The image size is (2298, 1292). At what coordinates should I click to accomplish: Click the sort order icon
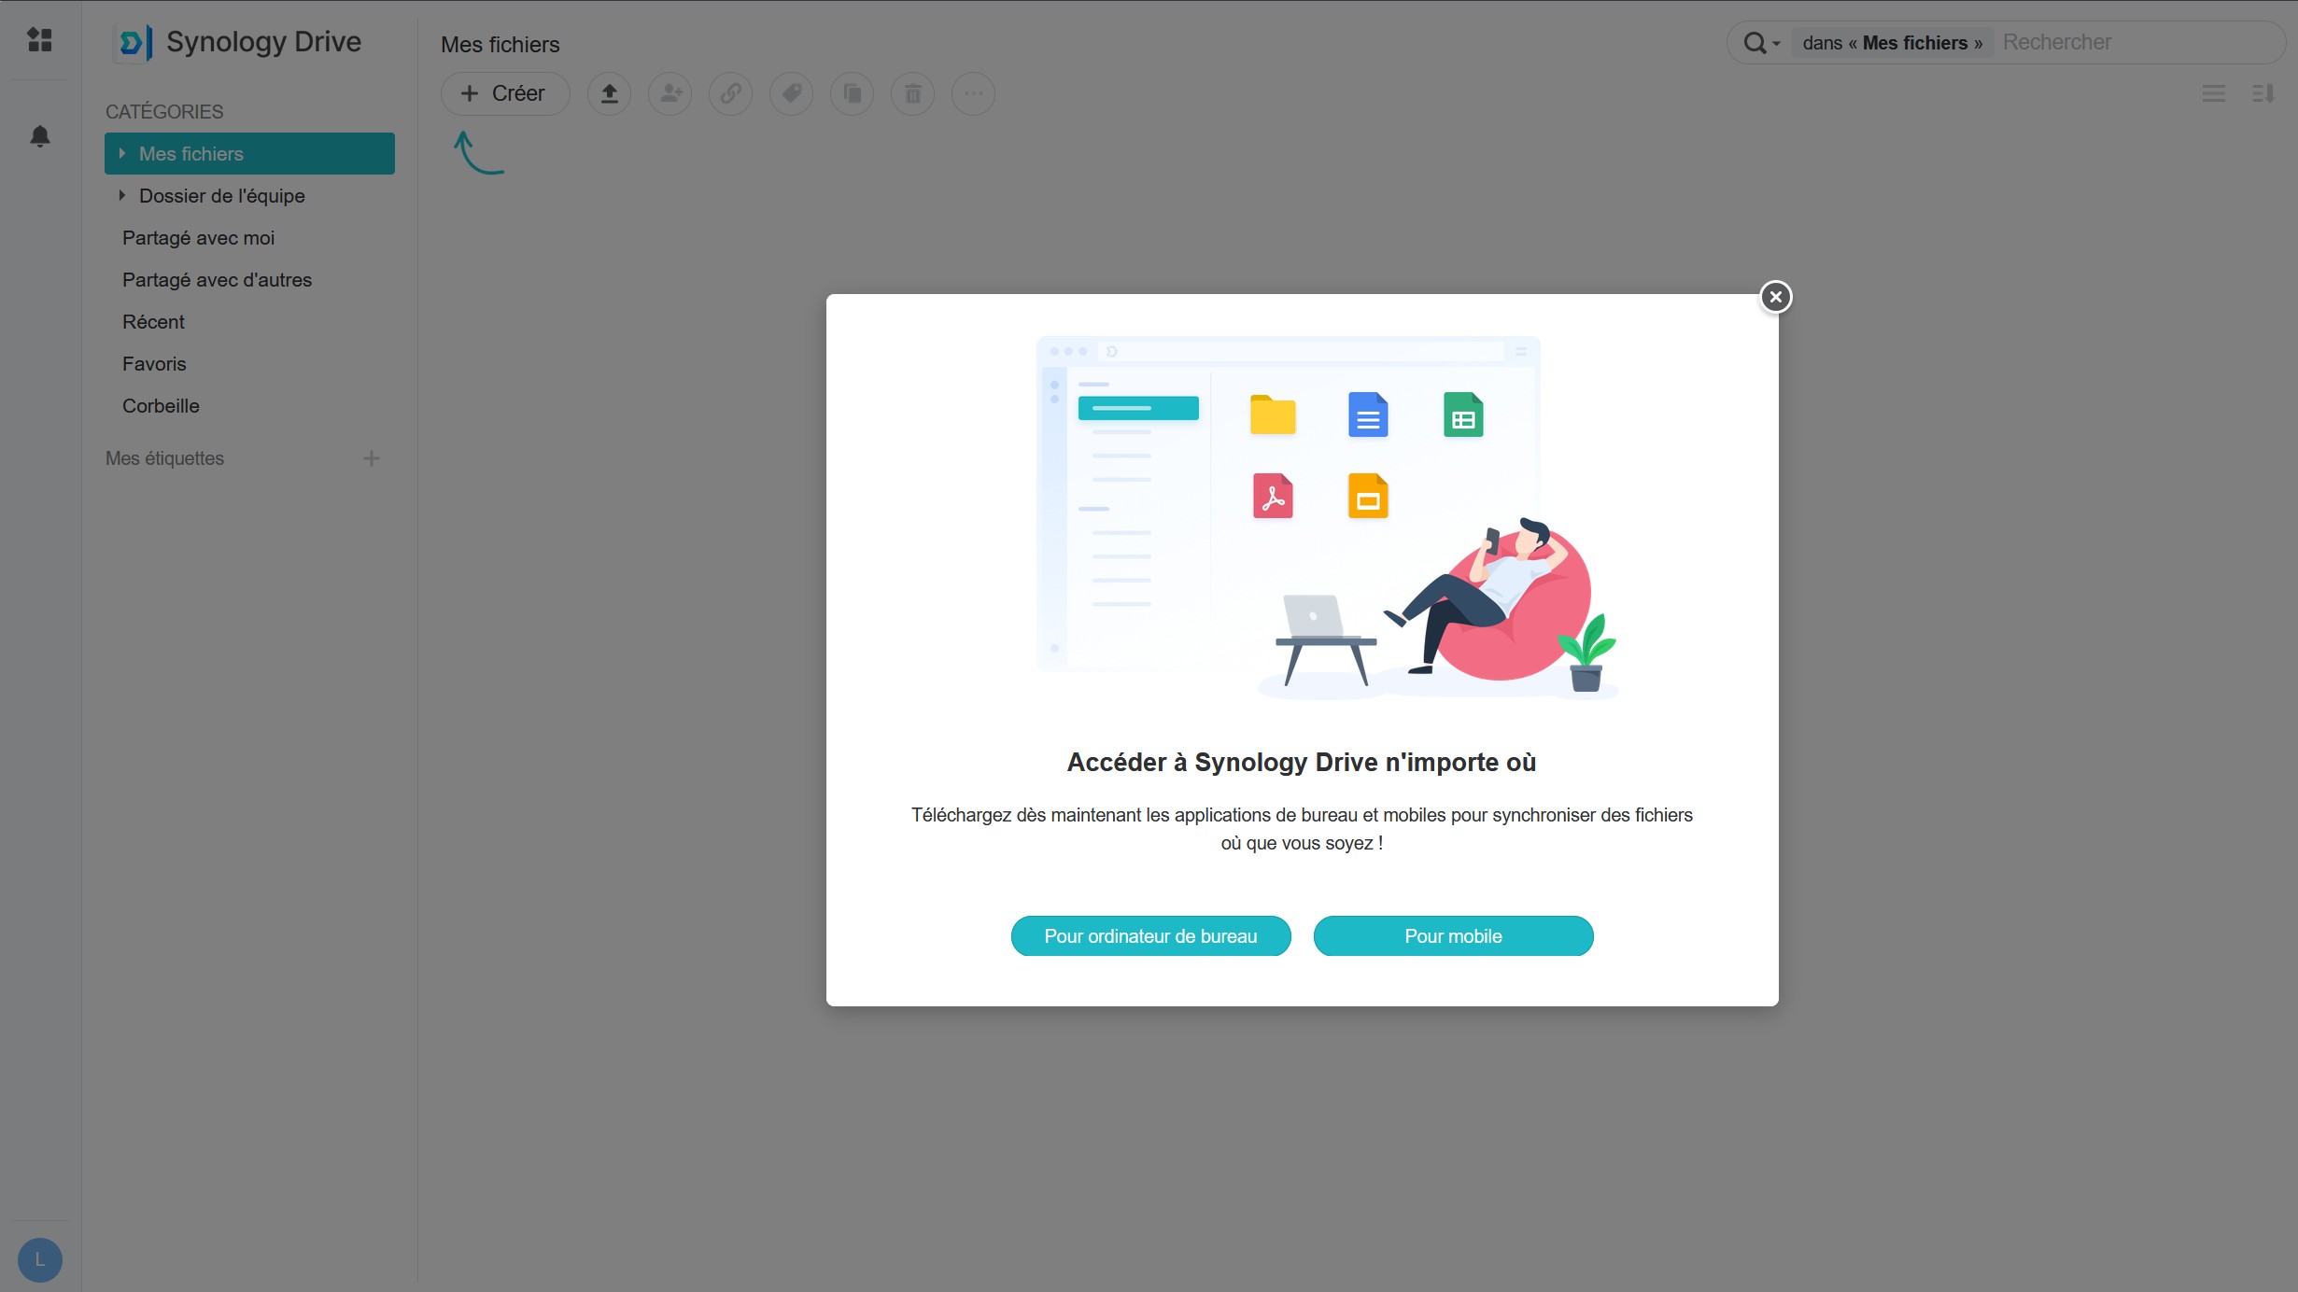click(x=2263, y=93)
